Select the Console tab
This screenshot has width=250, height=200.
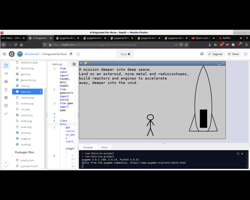(x=88, y=147)
